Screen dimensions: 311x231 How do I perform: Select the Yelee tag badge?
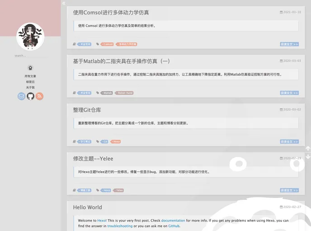coord(118,190)
